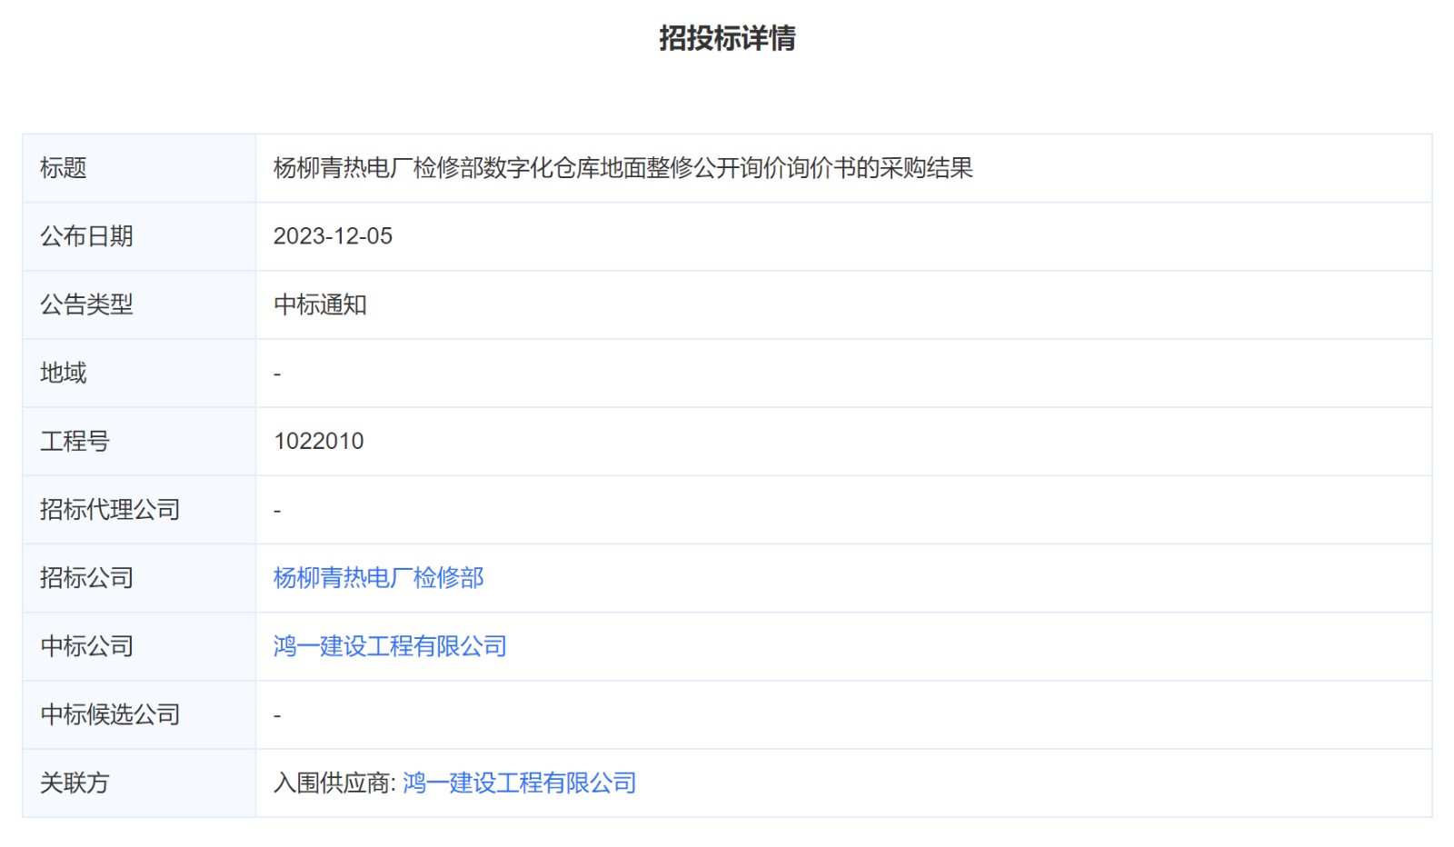This screenshot has height=847, width=1454.
Task: Click the 公告类型 row label
Action: [86, 304]
